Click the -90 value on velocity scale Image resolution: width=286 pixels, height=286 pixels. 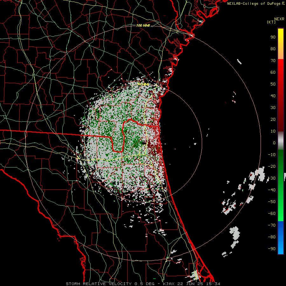click(x=272, y=249)
